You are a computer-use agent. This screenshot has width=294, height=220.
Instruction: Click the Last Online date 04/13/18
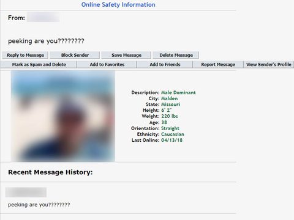coord(171,140)
